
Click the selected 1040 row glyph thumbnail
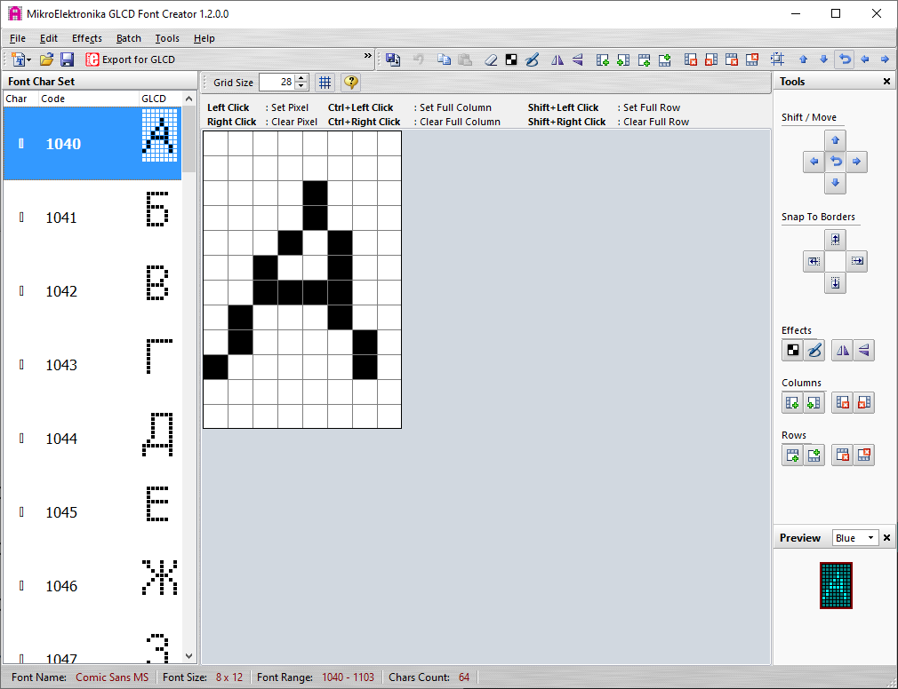coord(160,136)
